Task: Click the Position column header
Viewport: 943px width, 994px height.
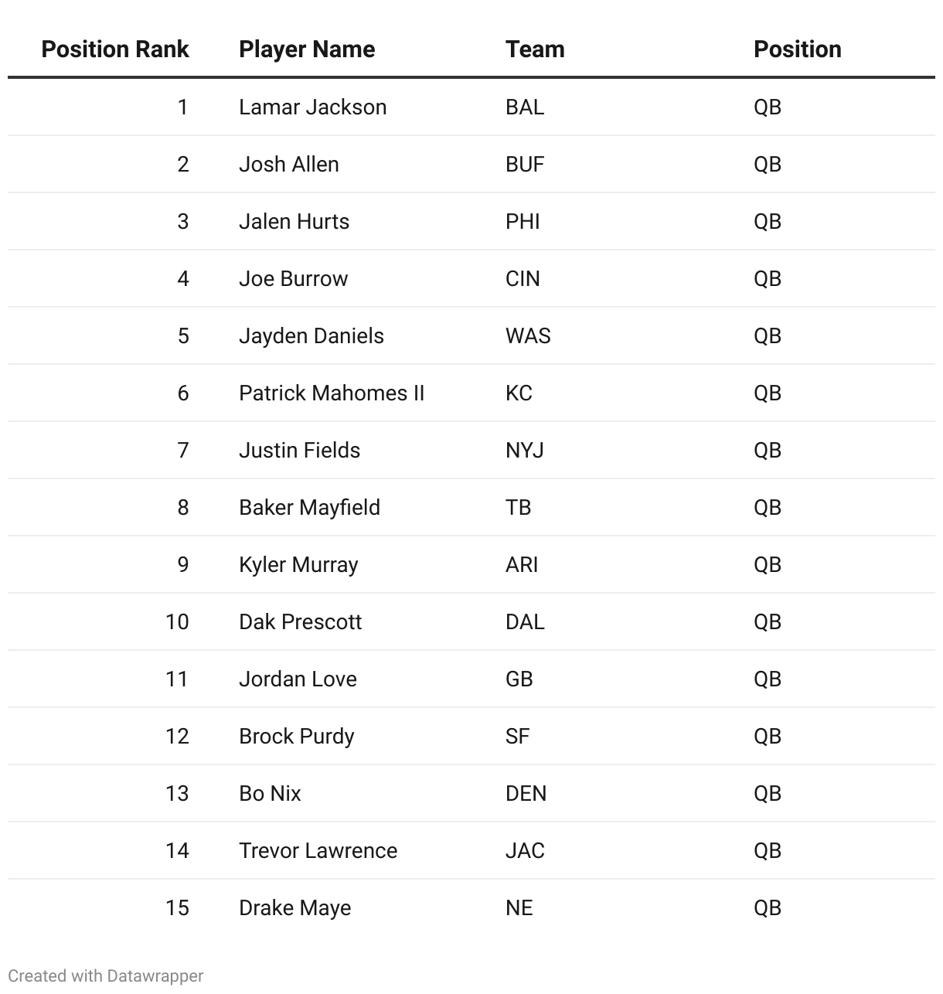Action: (x=797, y=49)
